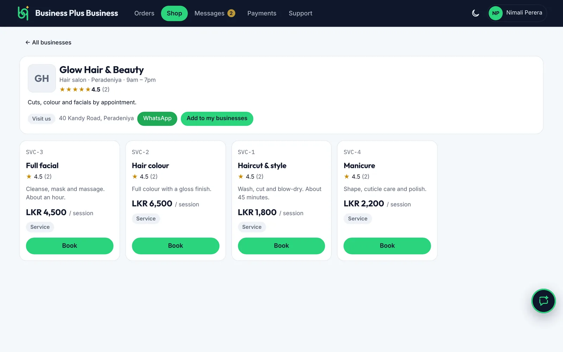Image resolution: width=563 pixels, height=352 pixels.
Task: Open Nimali Perera account menu
Action: 517,13
